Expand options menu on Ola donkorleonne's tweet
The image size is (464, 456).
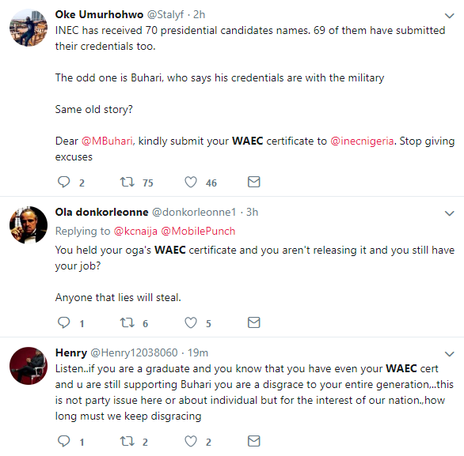(449, 213)
